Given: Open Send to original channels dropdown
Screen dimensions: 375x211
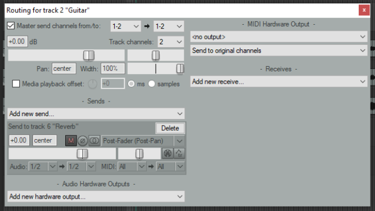Looking at the screenshot, I should 279,51.
